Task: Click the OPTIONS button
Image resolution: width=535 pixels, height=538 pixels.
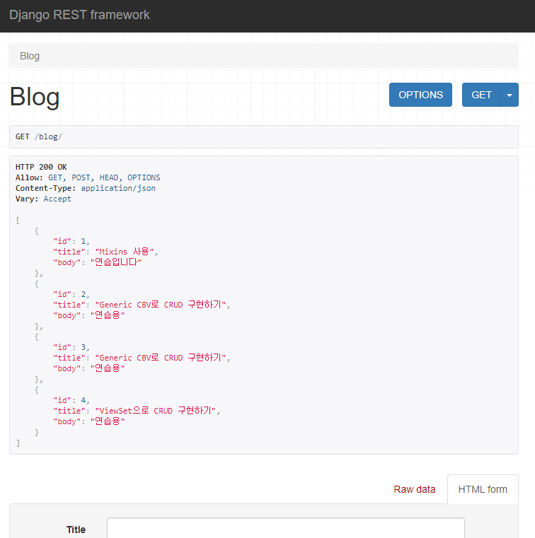Action: [420, 95]
